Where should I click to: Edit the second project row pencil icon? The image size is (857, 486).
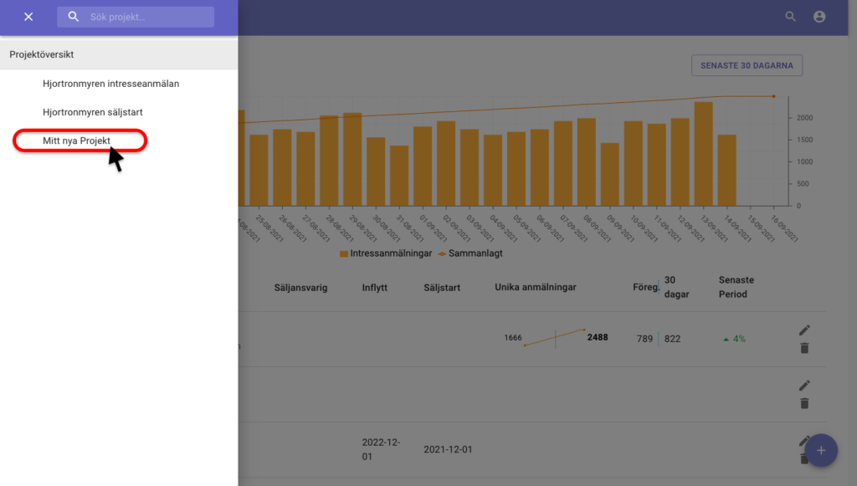click(x=804, y=385)
